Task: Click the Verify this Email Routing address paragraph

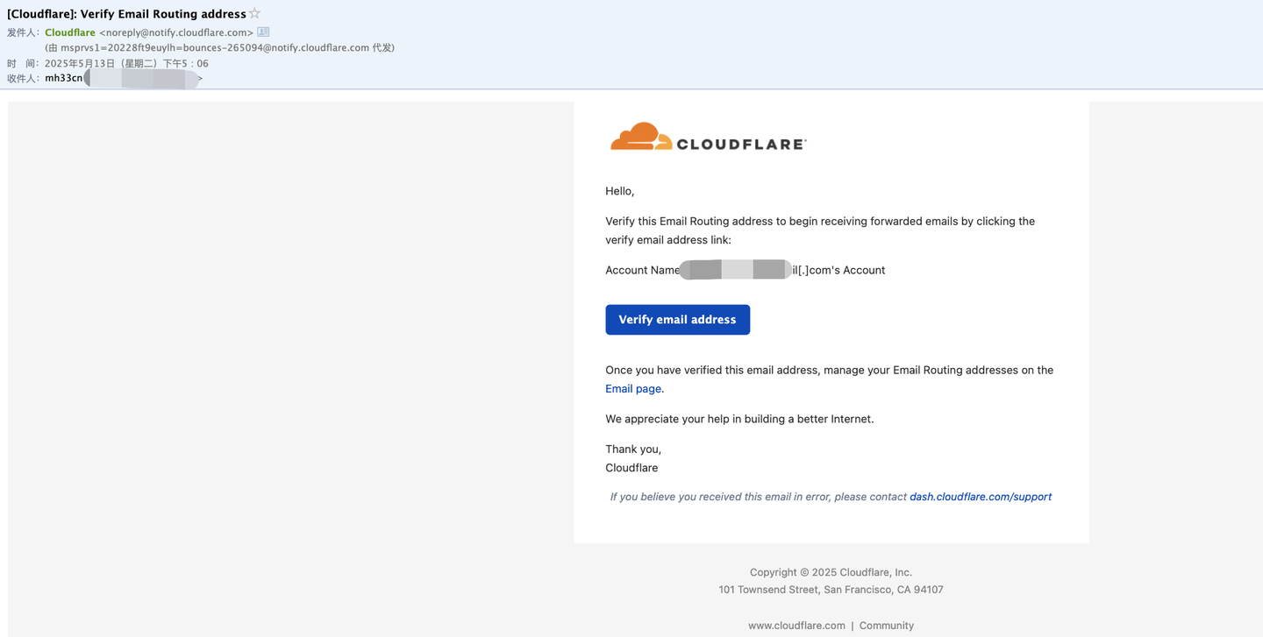Action: tap(820, 230)
